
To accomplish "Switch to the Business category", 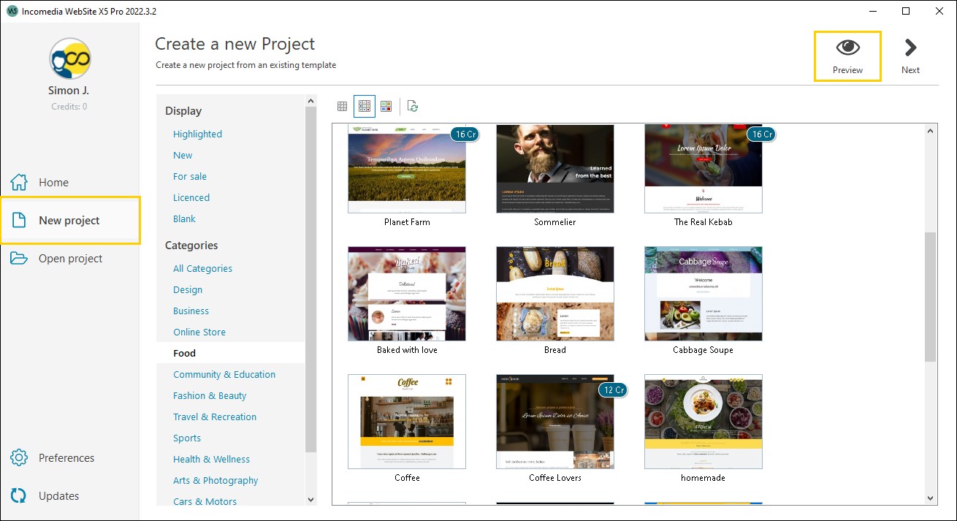I will [x=191, y=311].
